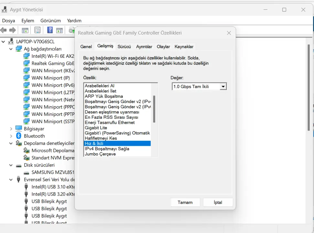Open the Dosya menu
Screen dimensions: 314x233
coord(8,21)
